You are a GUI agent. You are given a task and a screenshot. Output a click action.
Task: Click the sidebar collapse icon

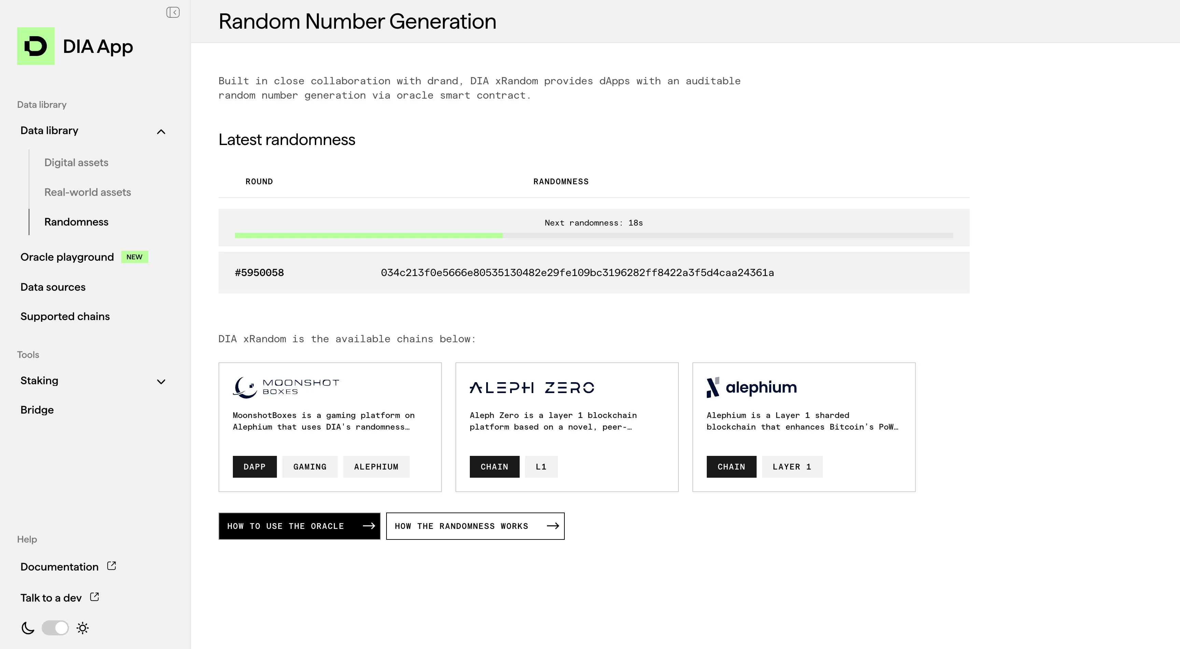point(173,12)
